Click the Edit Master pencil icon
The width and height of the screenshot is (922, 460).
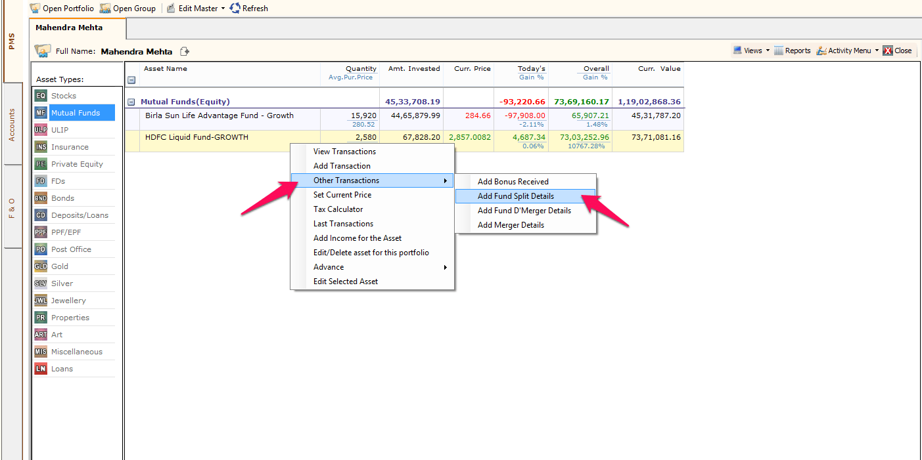(x=171, y=9)
